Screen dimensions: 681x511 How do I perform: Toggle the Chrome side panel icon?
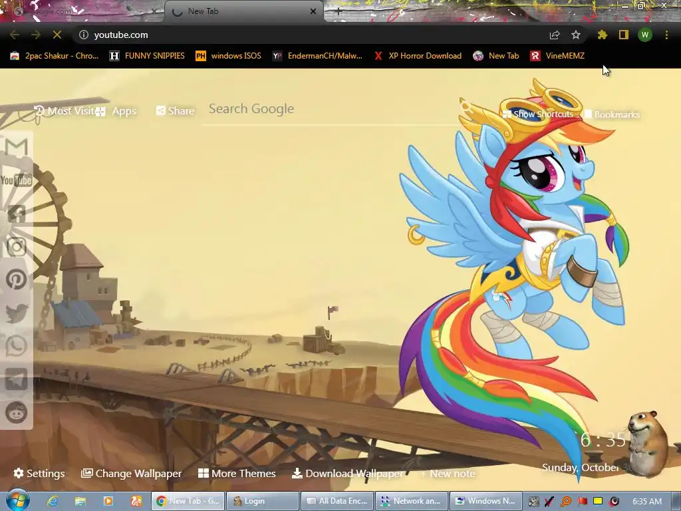click(x=624, y=35)
